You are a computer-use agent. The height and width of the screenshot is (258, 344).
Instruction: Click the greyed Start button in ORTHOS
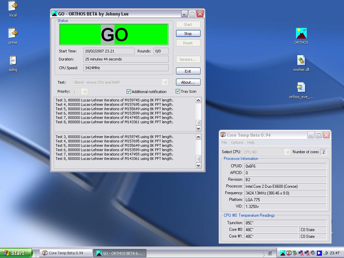pyautogui.click(x=188, y=24)
